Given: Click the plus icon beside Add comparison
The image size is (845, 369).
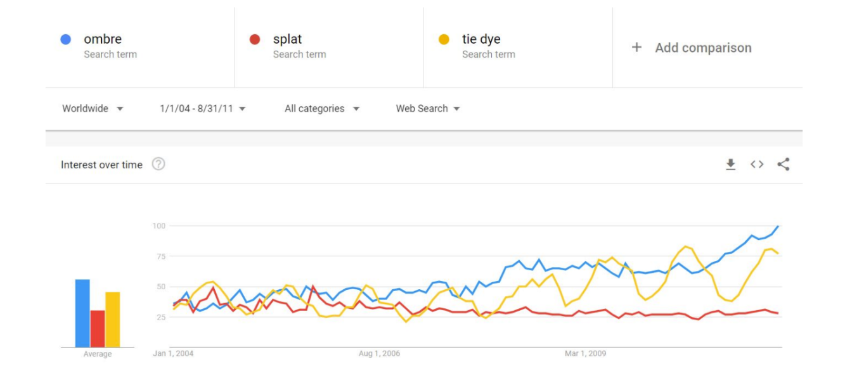Looking at the screenshot, I should pos(636,47).
